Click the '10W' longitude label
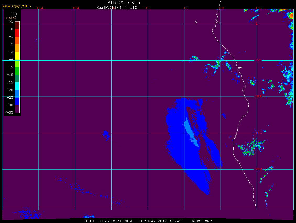The width and height of the screenshot is (296, 223). pos(76,8)
